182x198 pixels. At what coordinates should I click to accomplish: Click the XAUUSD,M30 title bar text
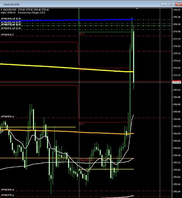point(11,4)
